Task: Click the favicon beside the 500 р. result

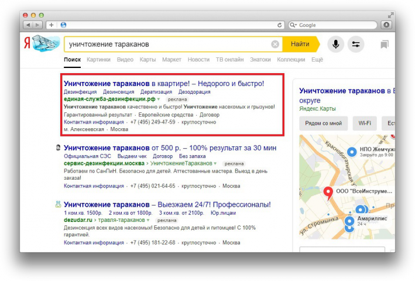Action: [x=58, y=148]
